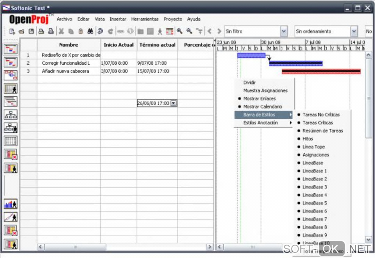
Task: Open the Editar menu
Action: click(x=83, y=19)
